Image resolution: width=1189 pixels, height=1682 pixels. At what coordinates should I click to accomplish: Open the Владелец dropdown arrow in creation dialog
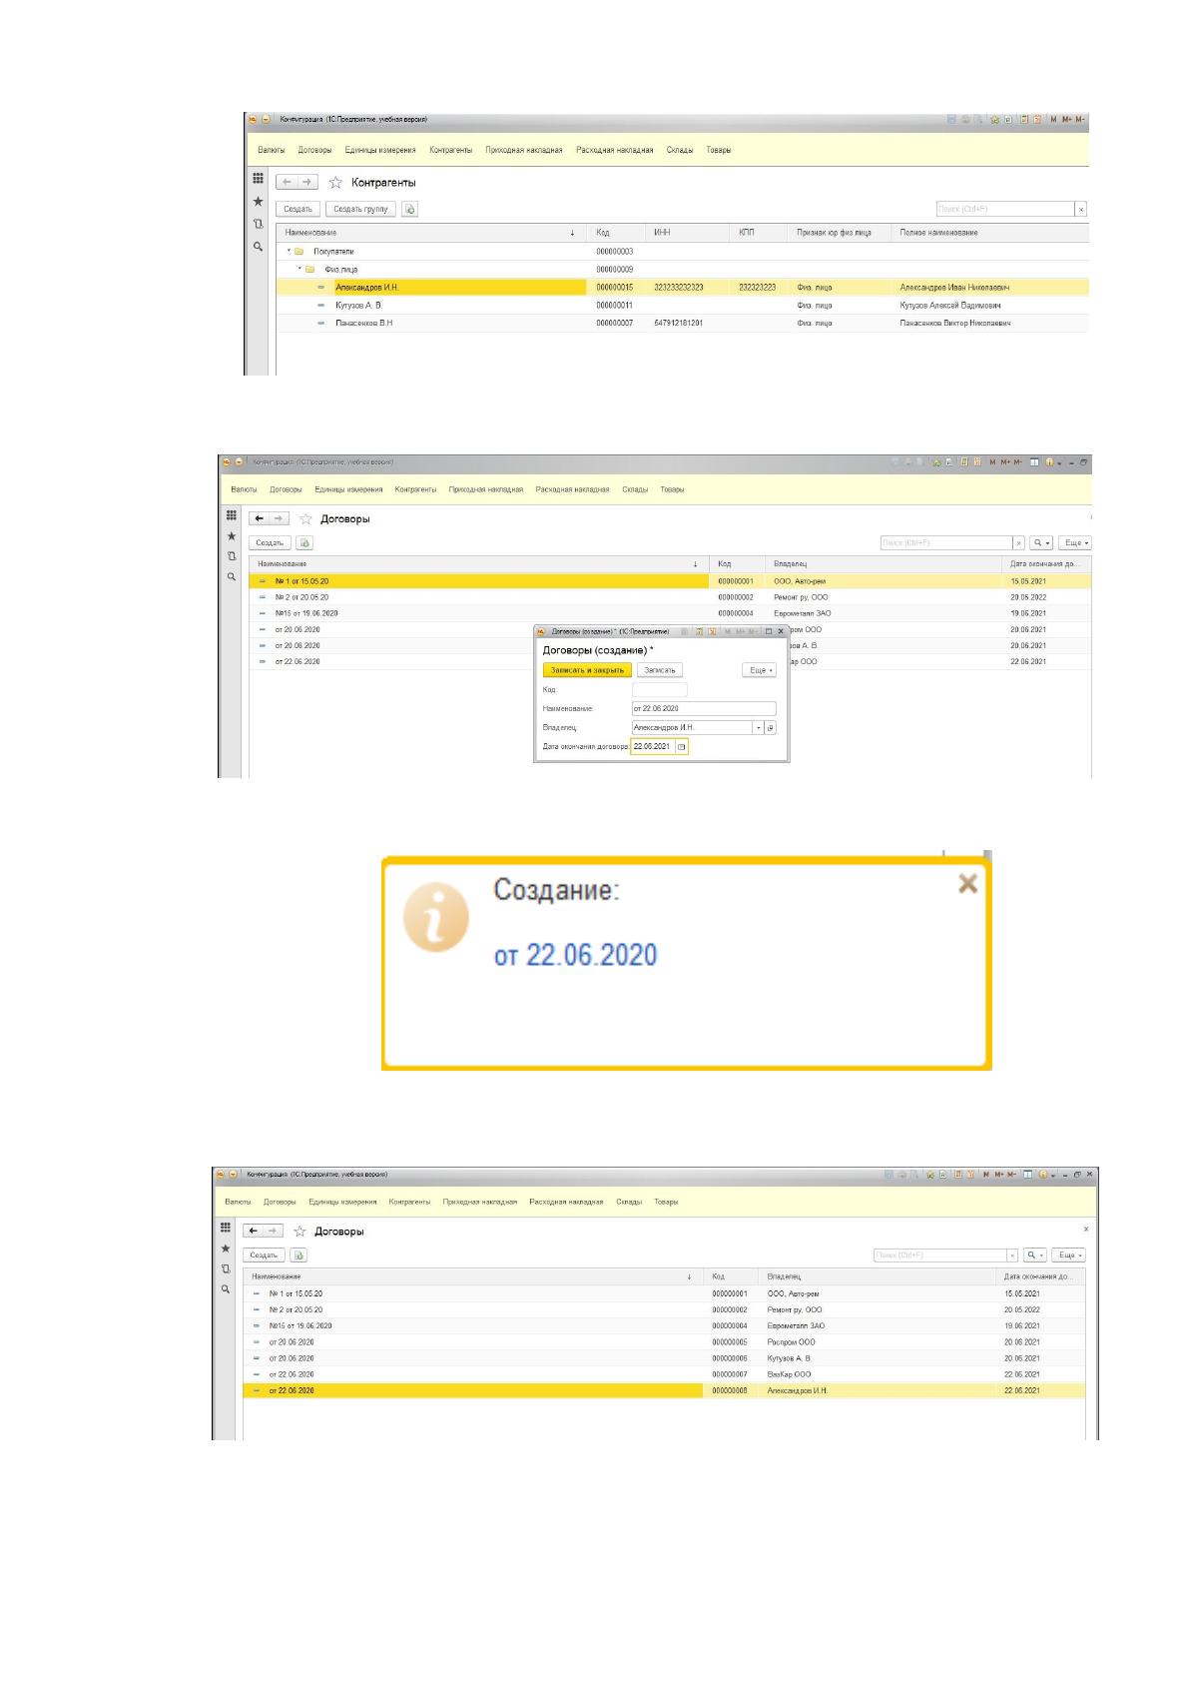click(759, 728)
